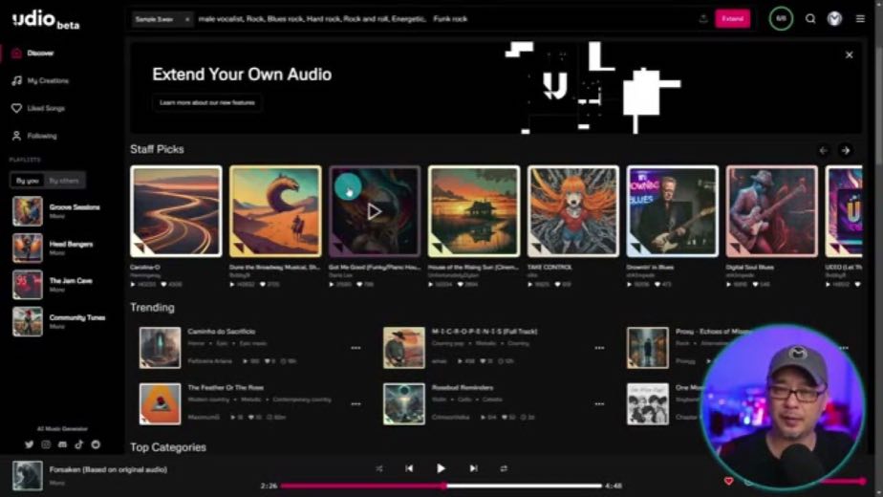Click the Caminho do Sacrificio cover thumbnail
Screen dimensions: 883x497
click(160, 348)
